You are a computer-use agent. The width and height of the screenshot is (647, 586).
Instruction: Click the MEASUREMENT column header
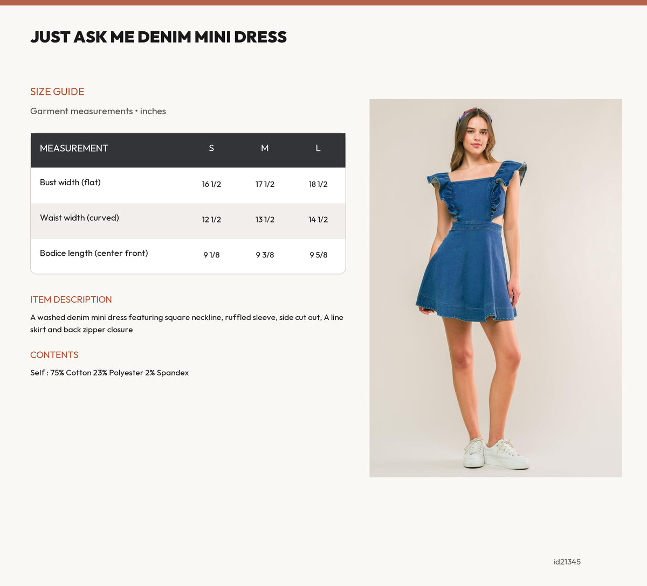pyautogui.click(x=74, y=148)
